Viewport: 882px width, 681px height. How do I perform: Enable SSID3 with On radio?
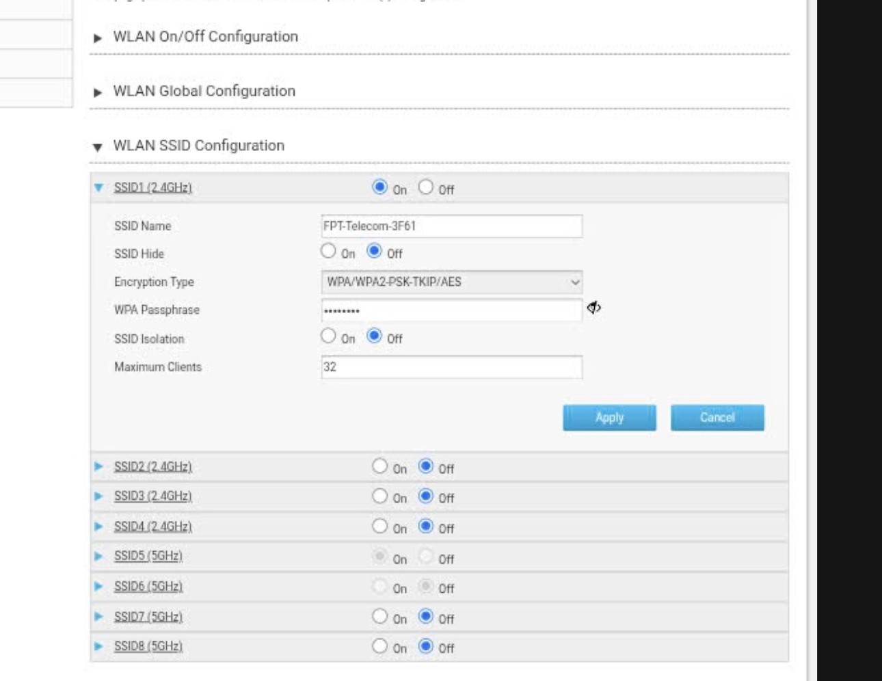380,496
